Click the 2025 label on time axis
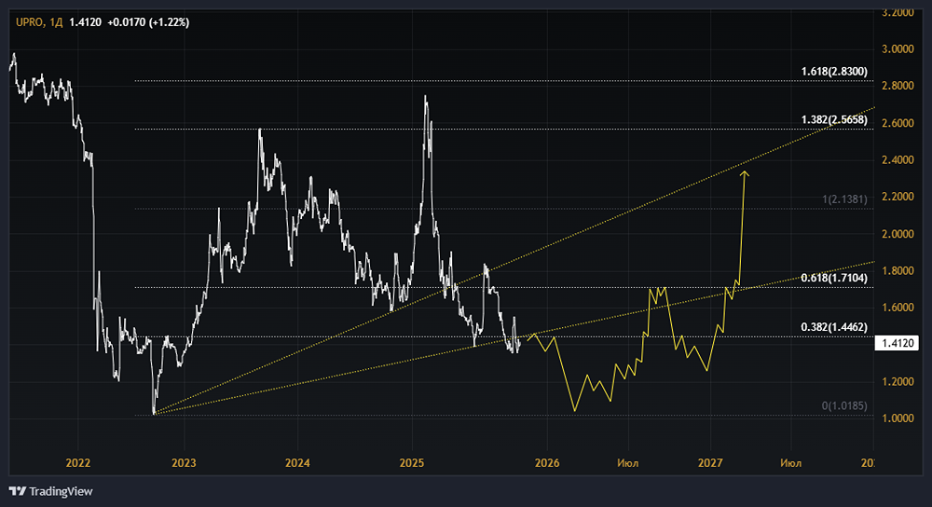 pyautogui.click(x=412, y=463)
